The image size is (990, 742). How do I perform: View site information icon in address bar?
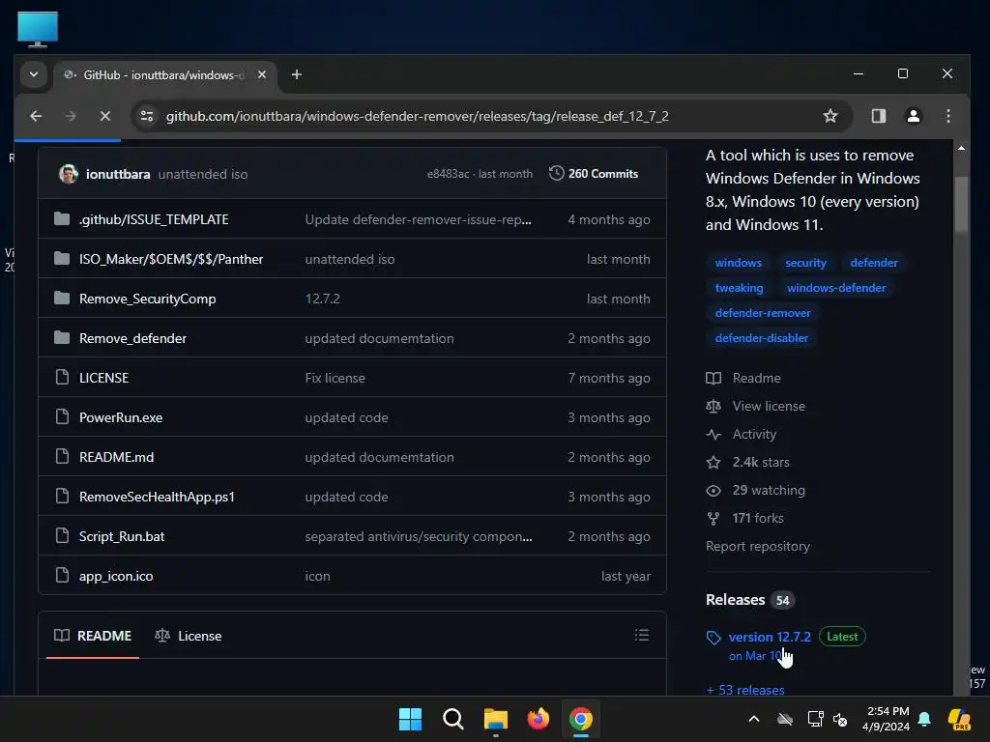(x=147, y=116)
